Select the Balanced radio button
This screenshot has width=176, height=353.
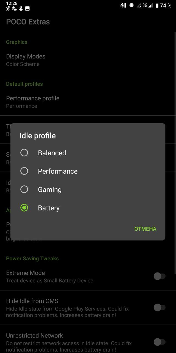click(x=24, y=153)
